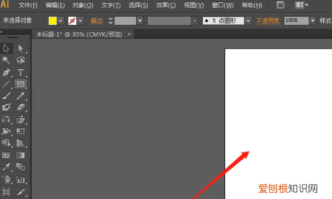
Task: Select the Blob Brush tool
Action: [x=6, y=107]
